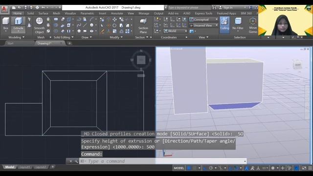Viewport: 313px width, 176px height.
Task: Switch to the Express Tools ribbon tab
Action: tap(203, 13)
